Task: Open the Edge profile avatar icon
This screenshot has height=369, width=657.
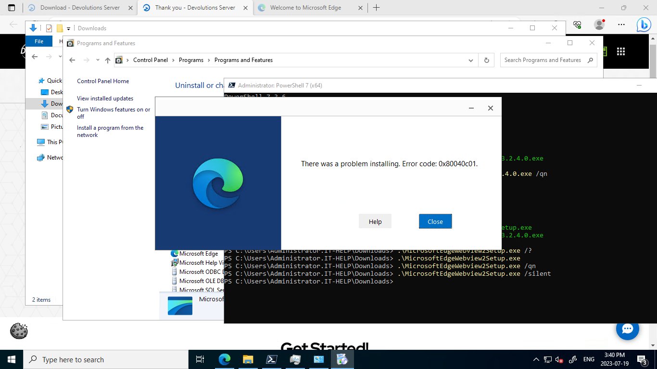Action: coord(599,25)
